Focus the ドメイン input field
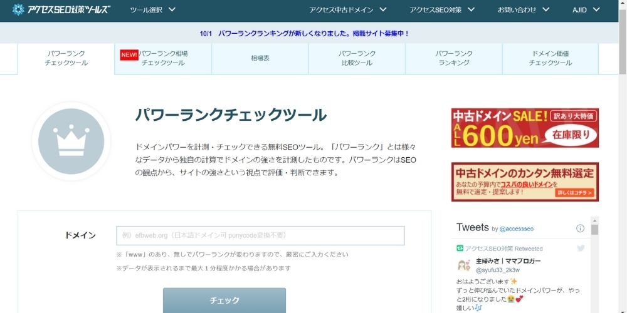The height and width of the screenshot is (313, 627). click(x=260, y=235)
